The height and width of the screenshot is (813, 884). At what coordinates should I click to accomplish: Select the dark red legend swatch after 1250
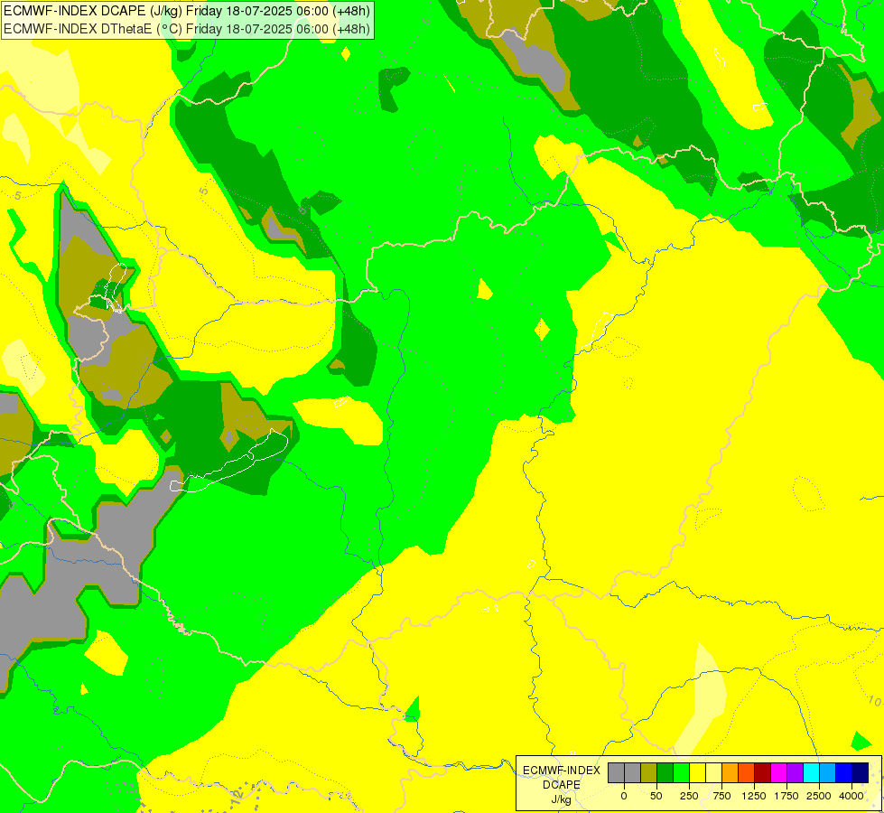[x=762, y=772]
